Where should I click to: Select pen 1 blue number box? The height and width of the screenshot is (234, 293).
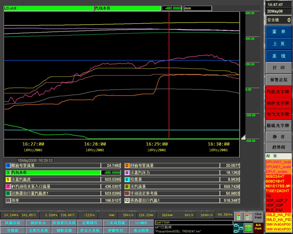(8, 165)
